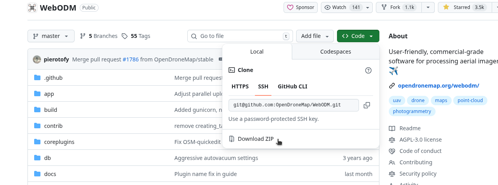498x185 pixels.
Task: Open the .github folder
Action: point(53,78)
